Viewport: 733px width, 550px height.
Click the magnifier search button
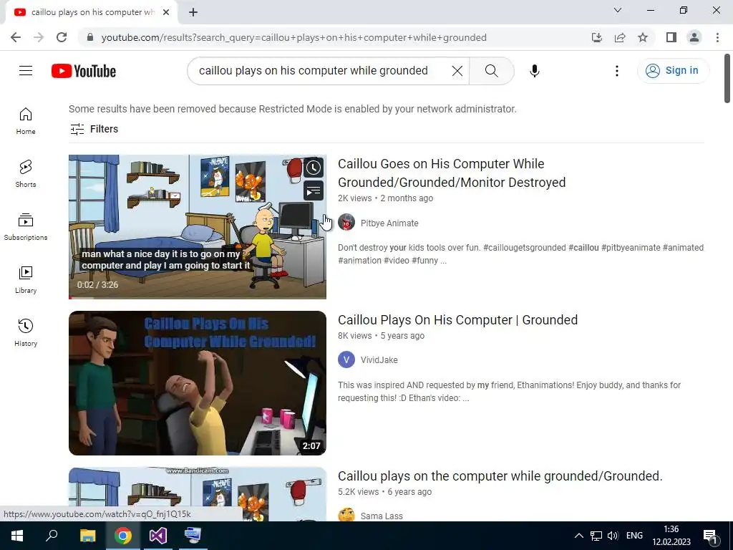pos(491,71)
